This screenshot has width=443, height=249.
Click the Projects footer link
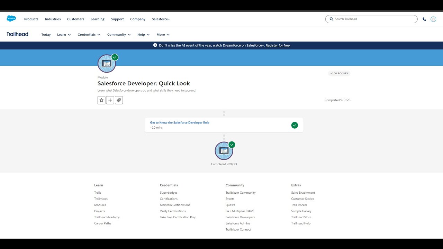(x=99, y=211)
